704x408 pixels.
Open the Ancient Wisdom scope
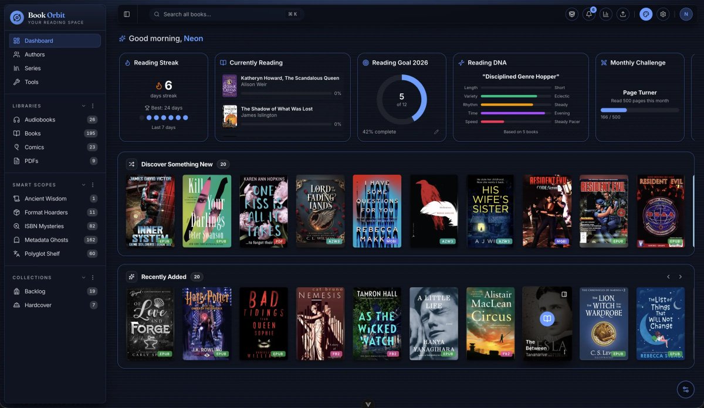(x=55, y=199)
